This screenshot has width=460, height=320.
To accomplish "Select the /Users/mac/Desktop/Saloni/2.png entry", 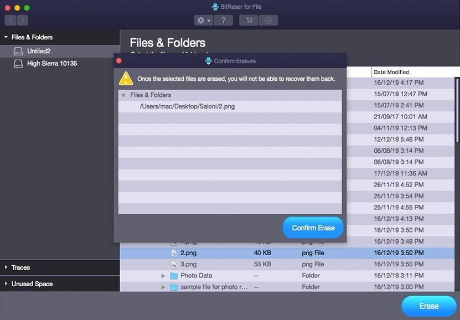I will [x=187, y=106].
